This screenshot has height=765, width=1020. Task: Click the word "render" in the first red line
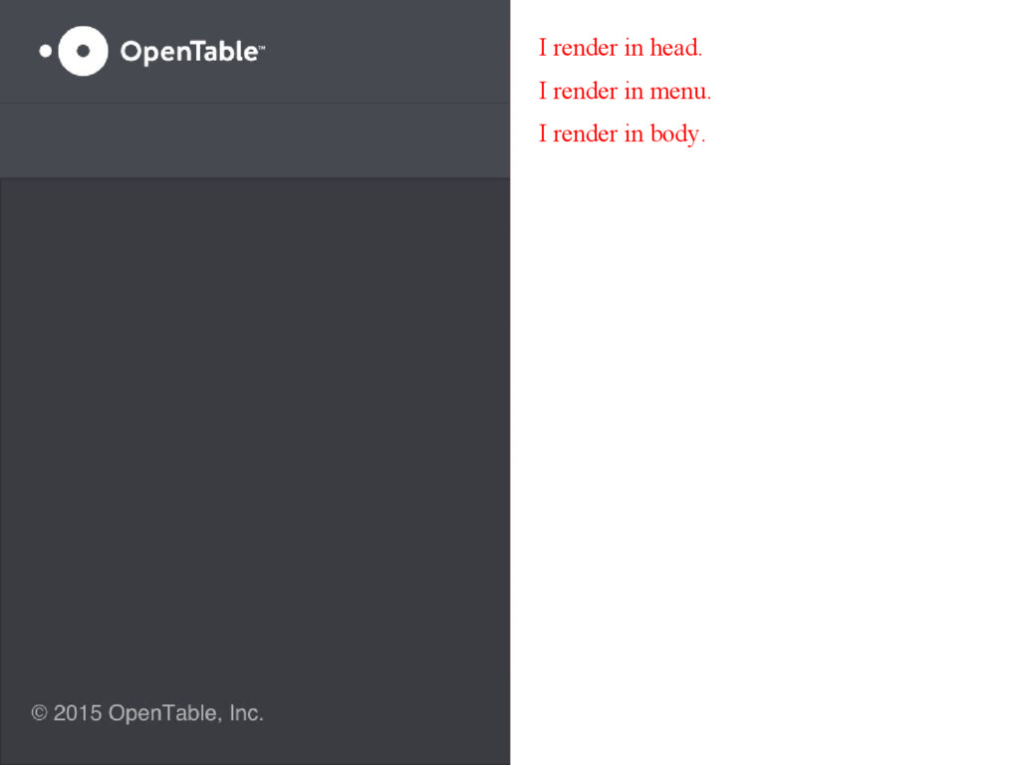coord(585,48)
